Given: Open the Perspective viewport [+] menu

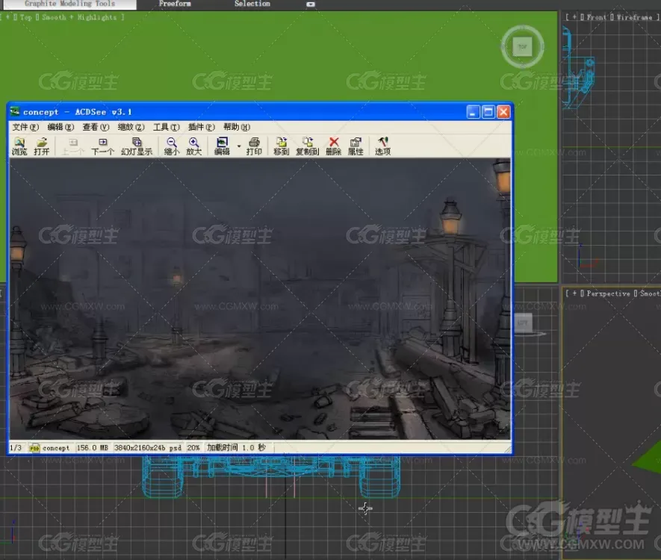Looking at the screenshot, I should tap(574, 293).
